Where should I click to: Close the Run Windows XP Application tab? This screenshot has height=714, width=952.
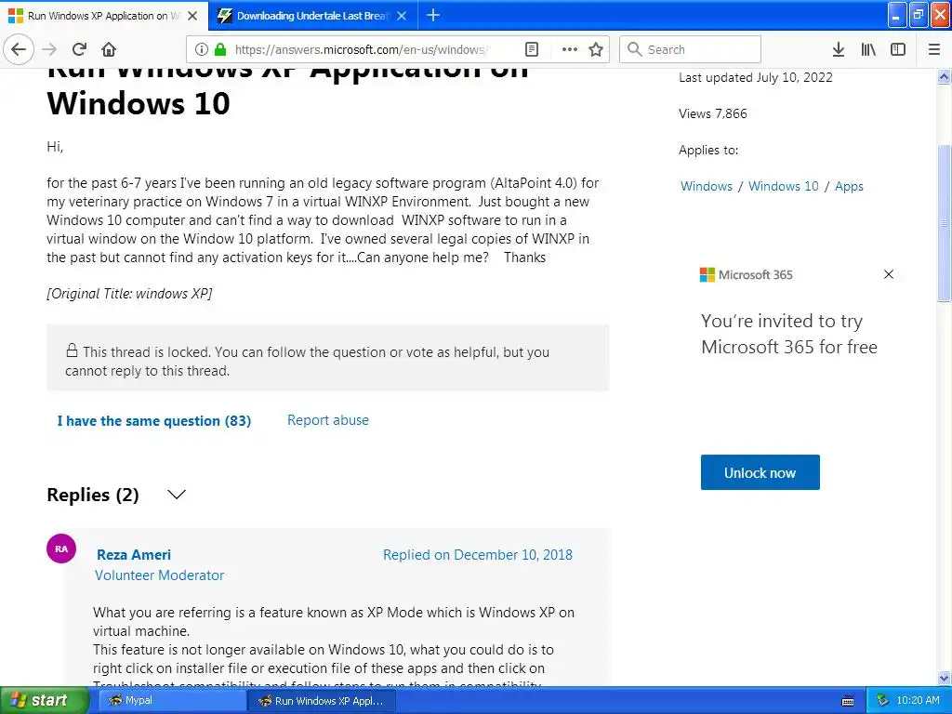tap(192, 16)
